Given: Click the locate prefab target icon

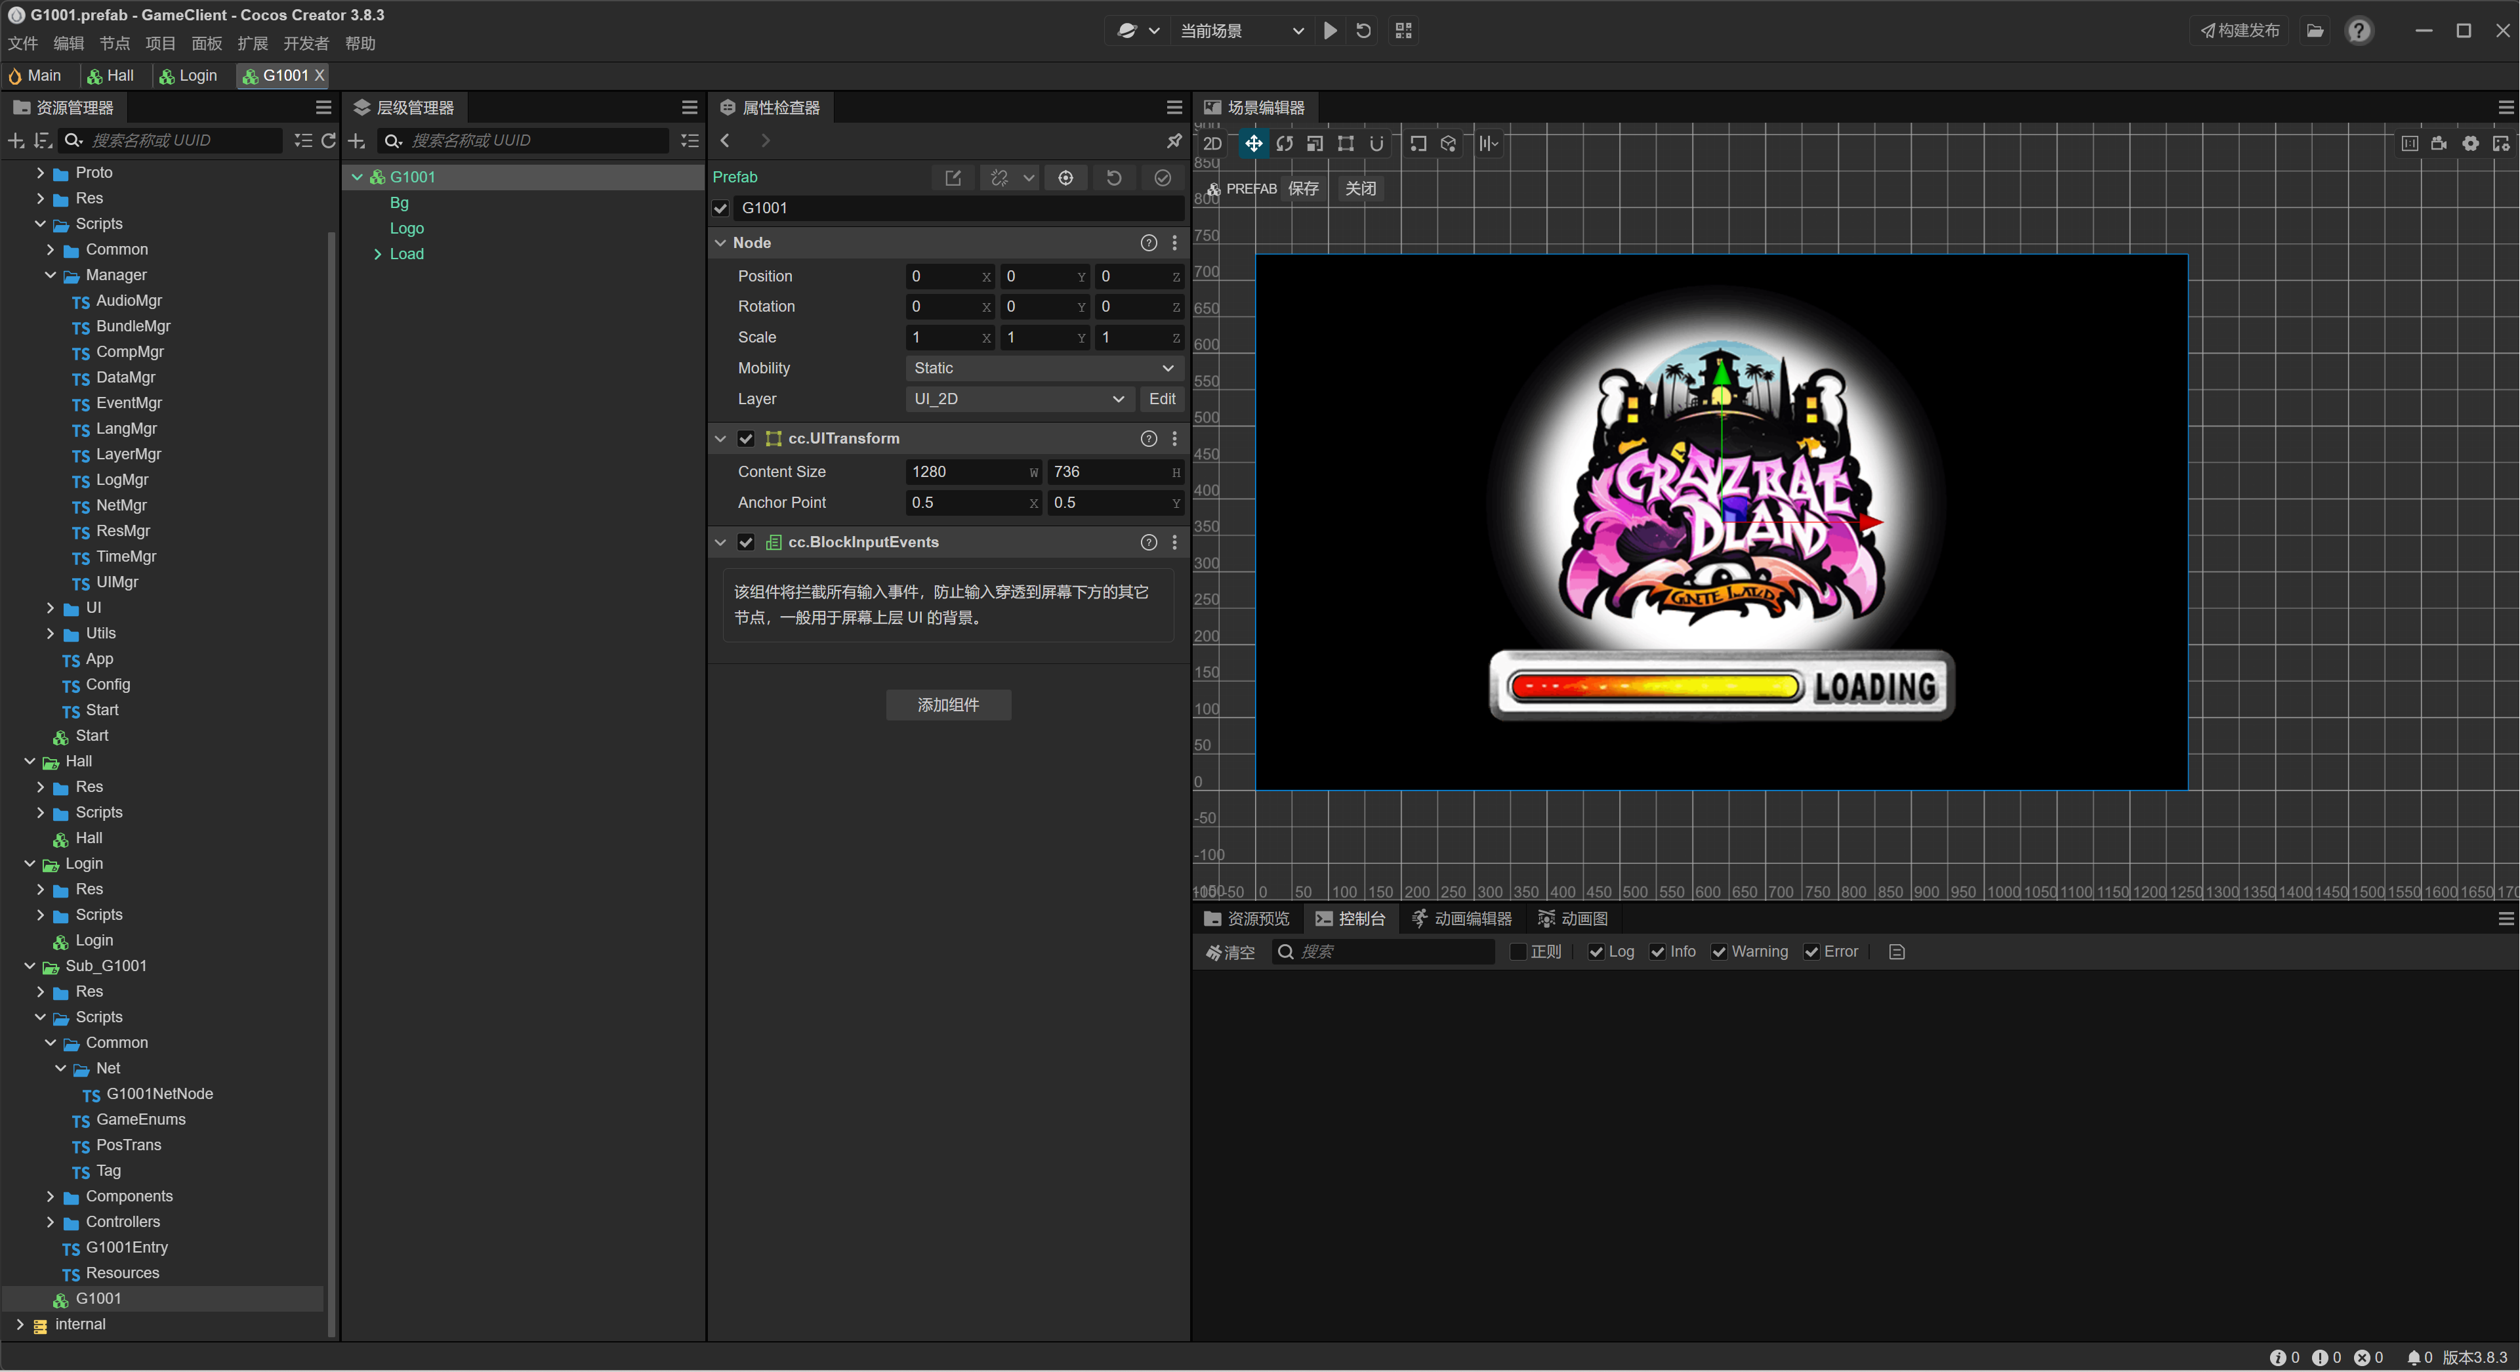Looking at the screenshot, I should 1065,177.
